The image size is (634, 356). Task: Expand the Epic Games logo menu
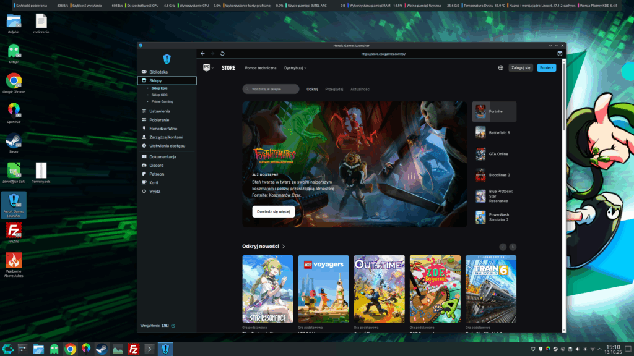[x=208, y=68]
